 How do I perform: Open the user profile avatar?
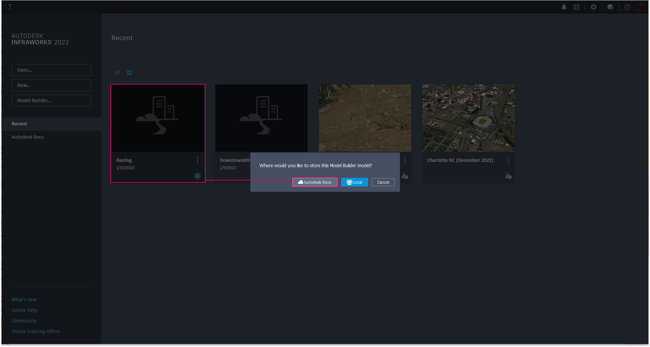point(640,7)
